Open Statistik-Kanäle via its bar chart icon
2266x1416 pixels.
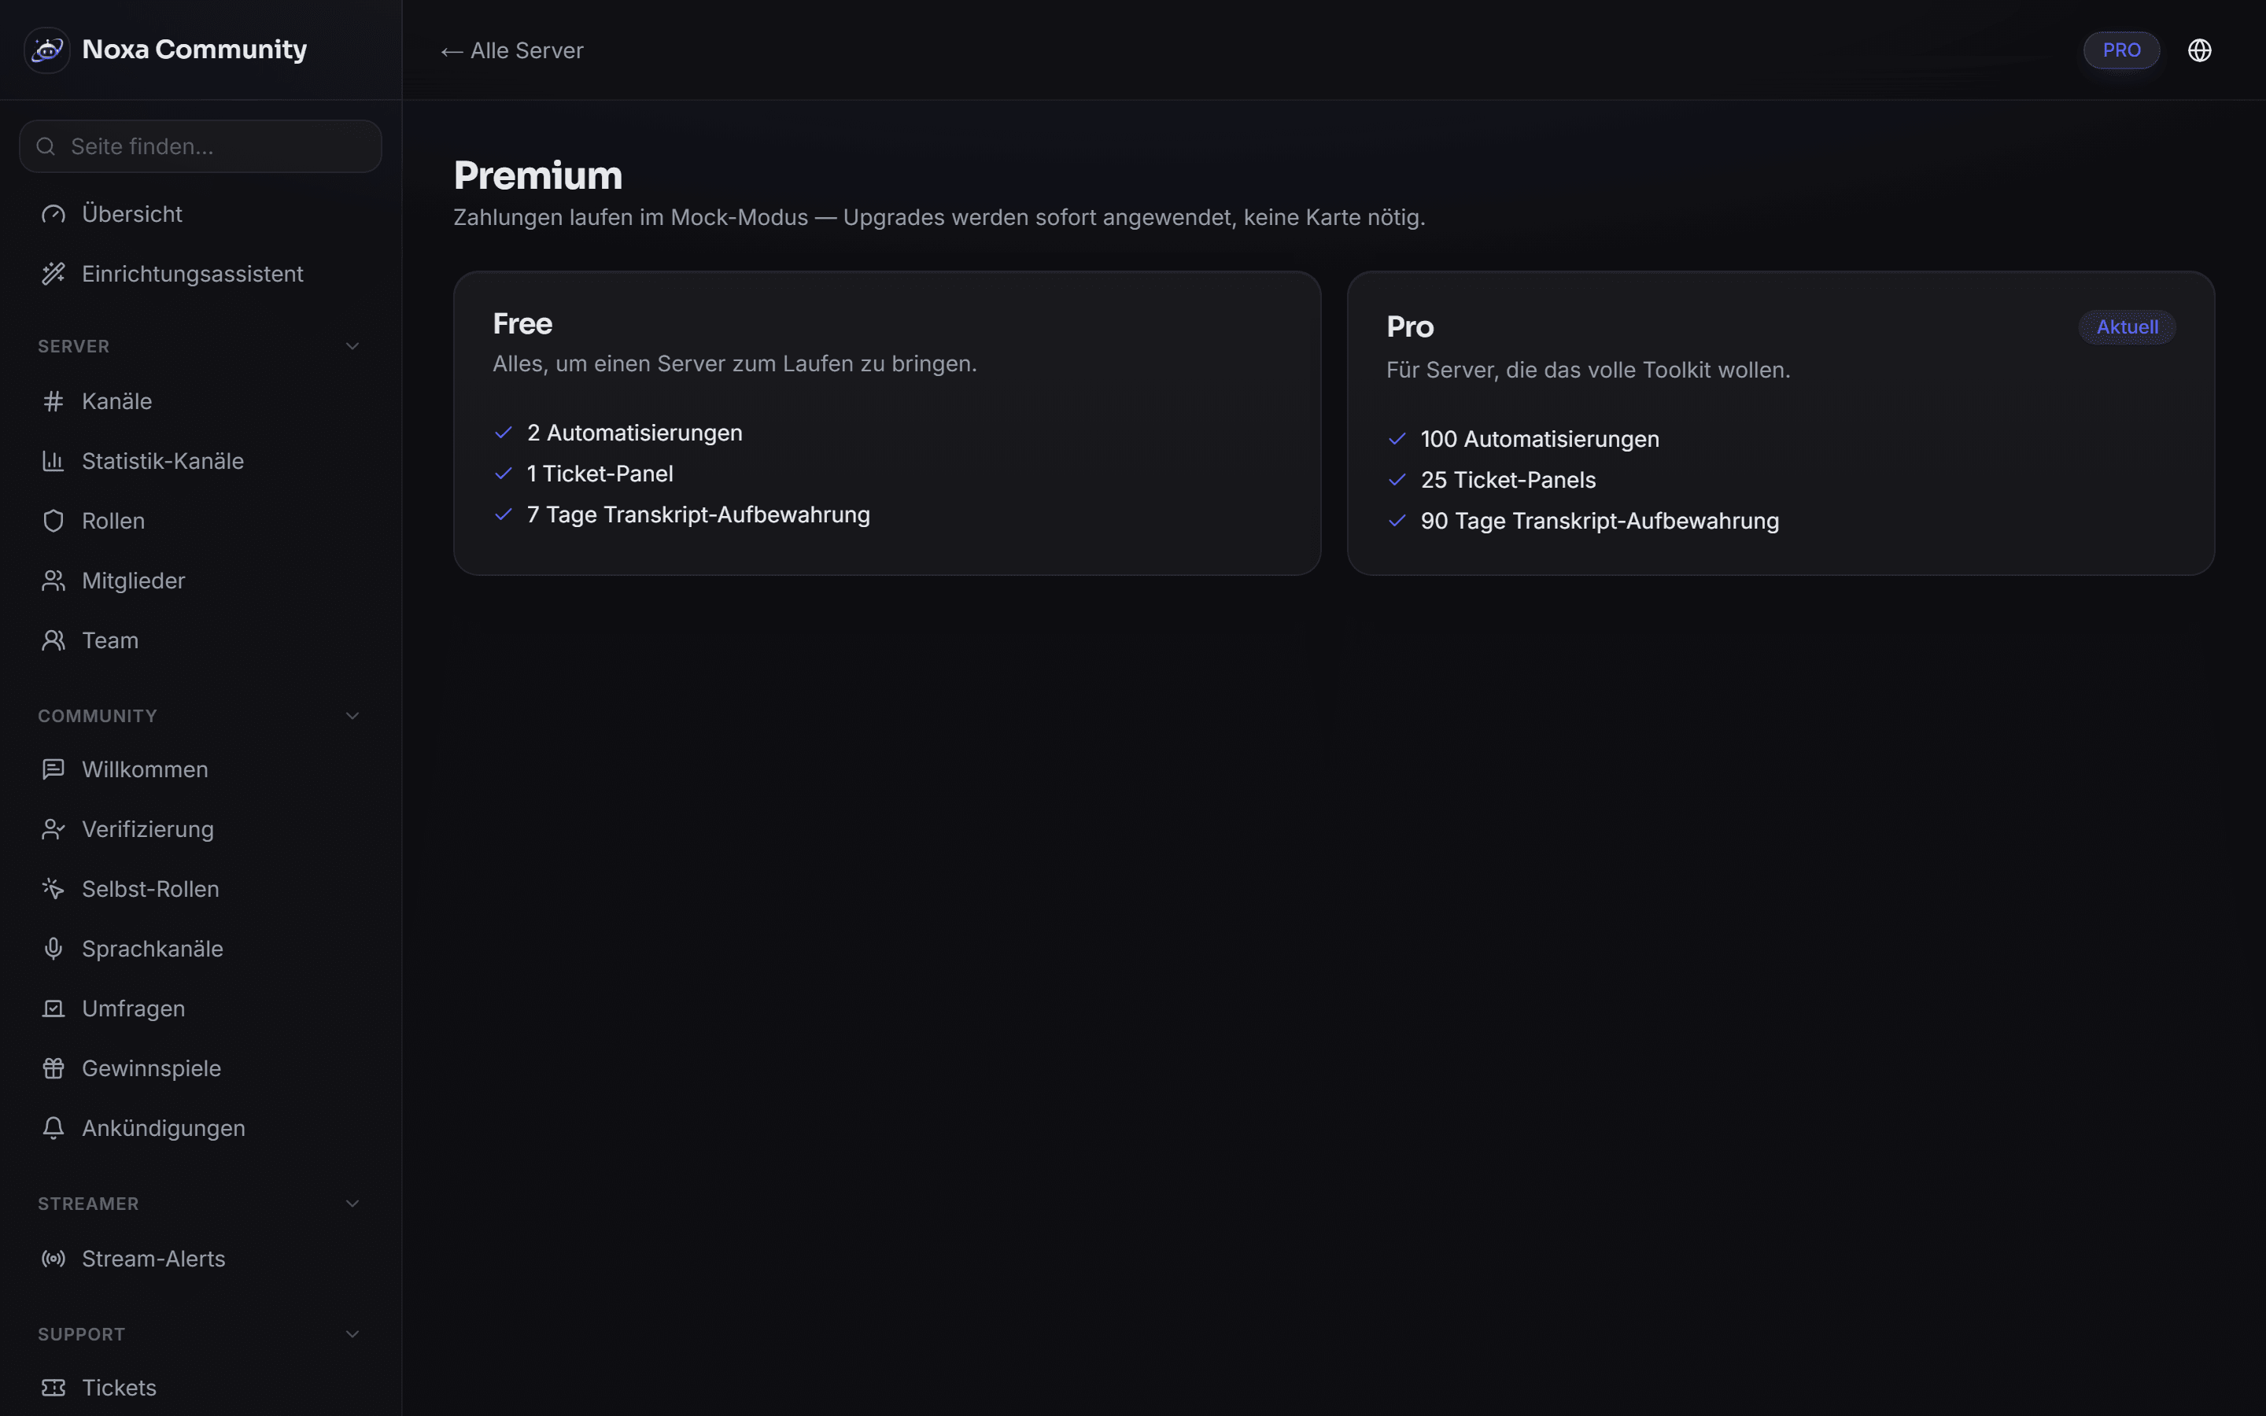click(54, 461)
